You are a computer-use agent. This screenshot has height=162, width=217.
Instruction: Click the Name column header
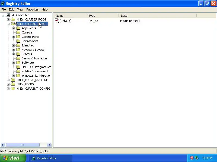click(x=70, y=16)
